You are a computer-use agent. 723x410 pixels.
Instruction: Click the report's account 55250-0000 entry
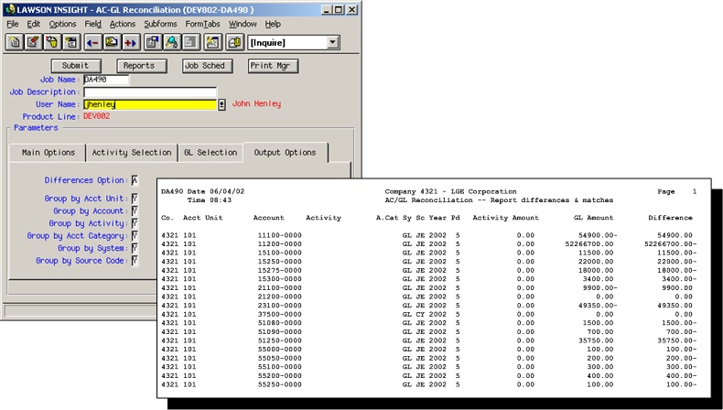pos(279,384)
